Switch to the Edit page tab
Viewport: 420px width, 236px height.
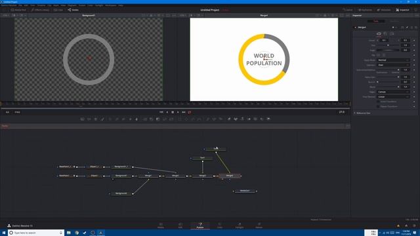point(180,226)
